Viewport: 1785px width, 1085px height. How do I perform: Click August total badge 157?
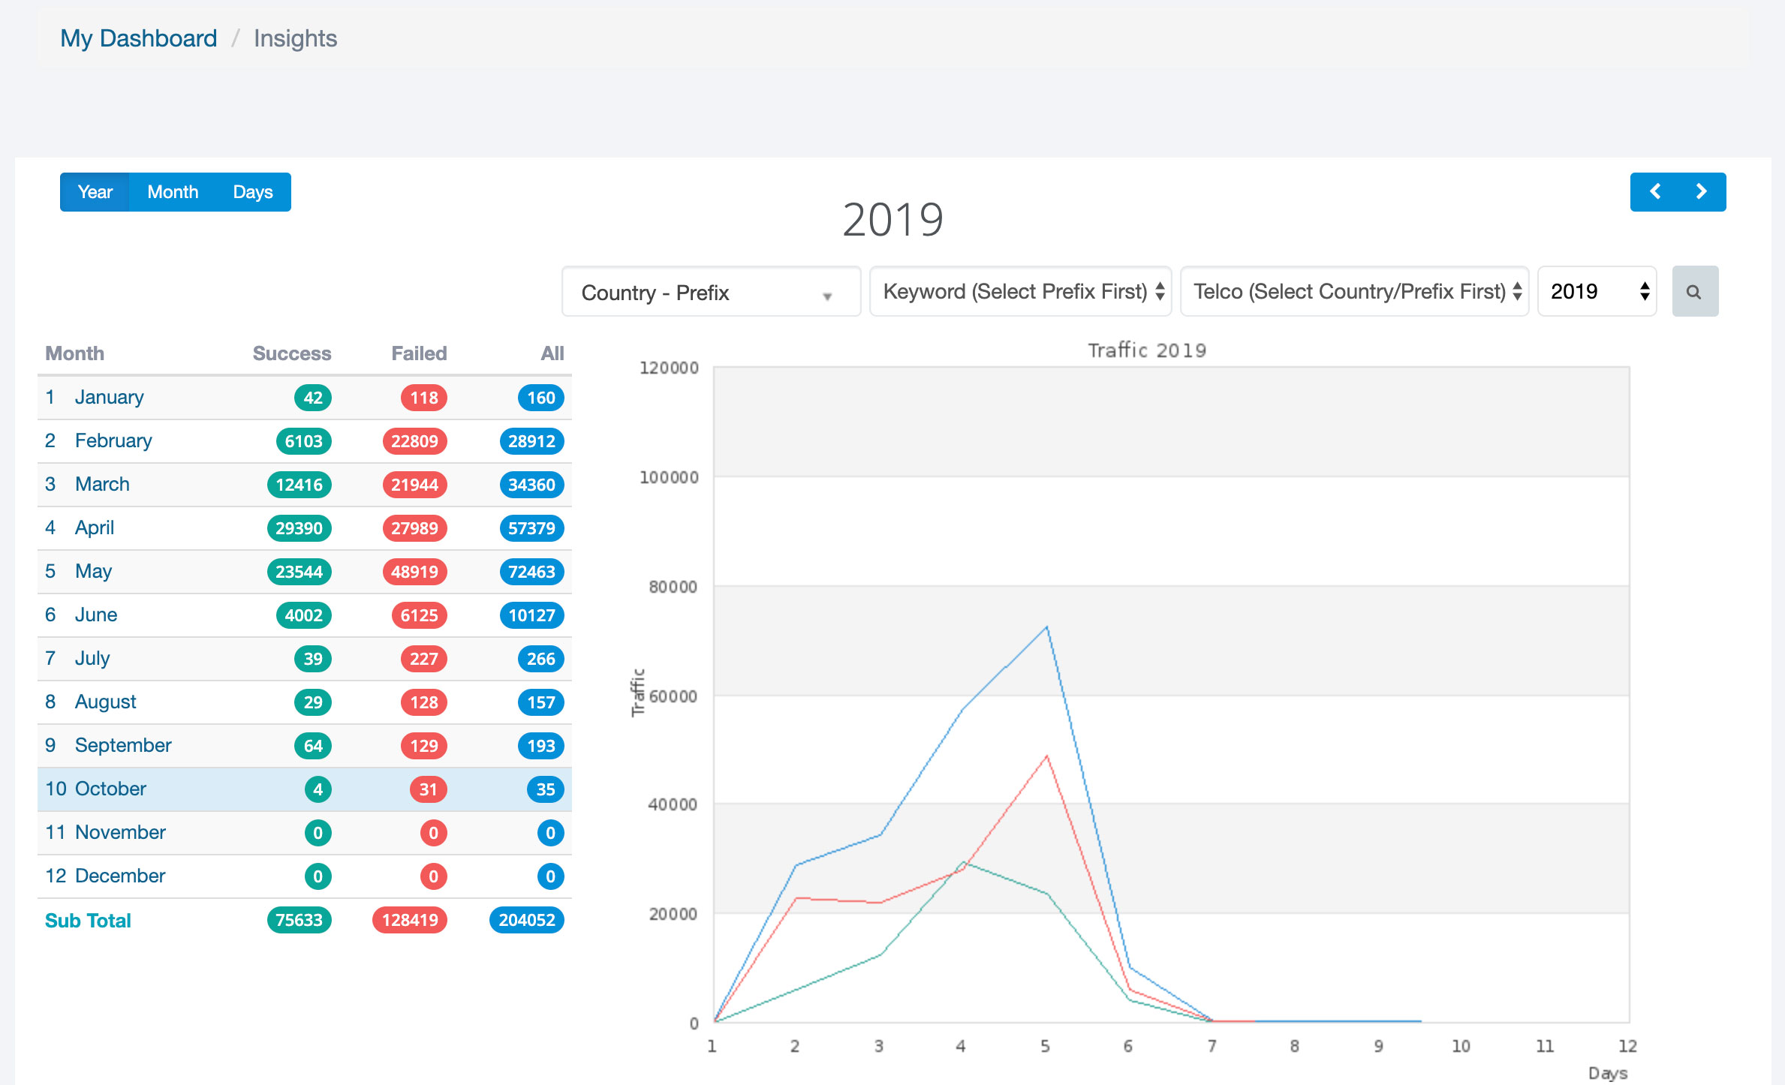pyautogui.click(x=541, y=702)
